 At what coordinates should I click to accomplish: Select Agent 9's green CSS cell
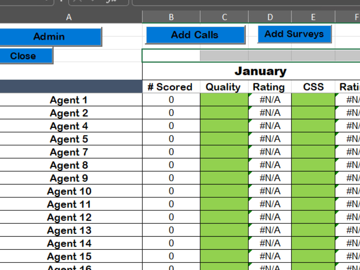pyautogui.click(x=313, y=178)
